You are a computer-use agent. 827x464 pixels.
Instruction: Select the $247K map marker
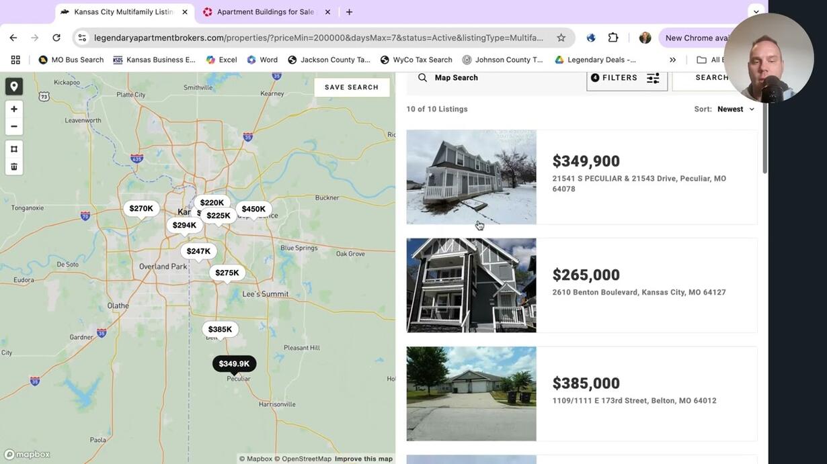(x=198, y=251)
